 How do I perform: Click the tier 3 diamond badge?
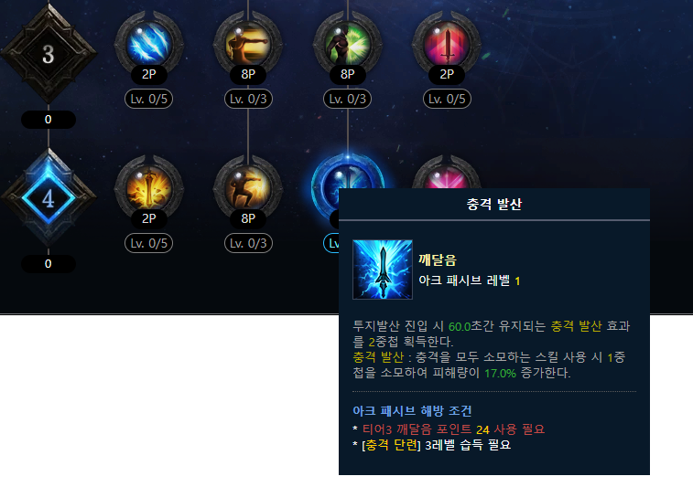click(49, 54)
